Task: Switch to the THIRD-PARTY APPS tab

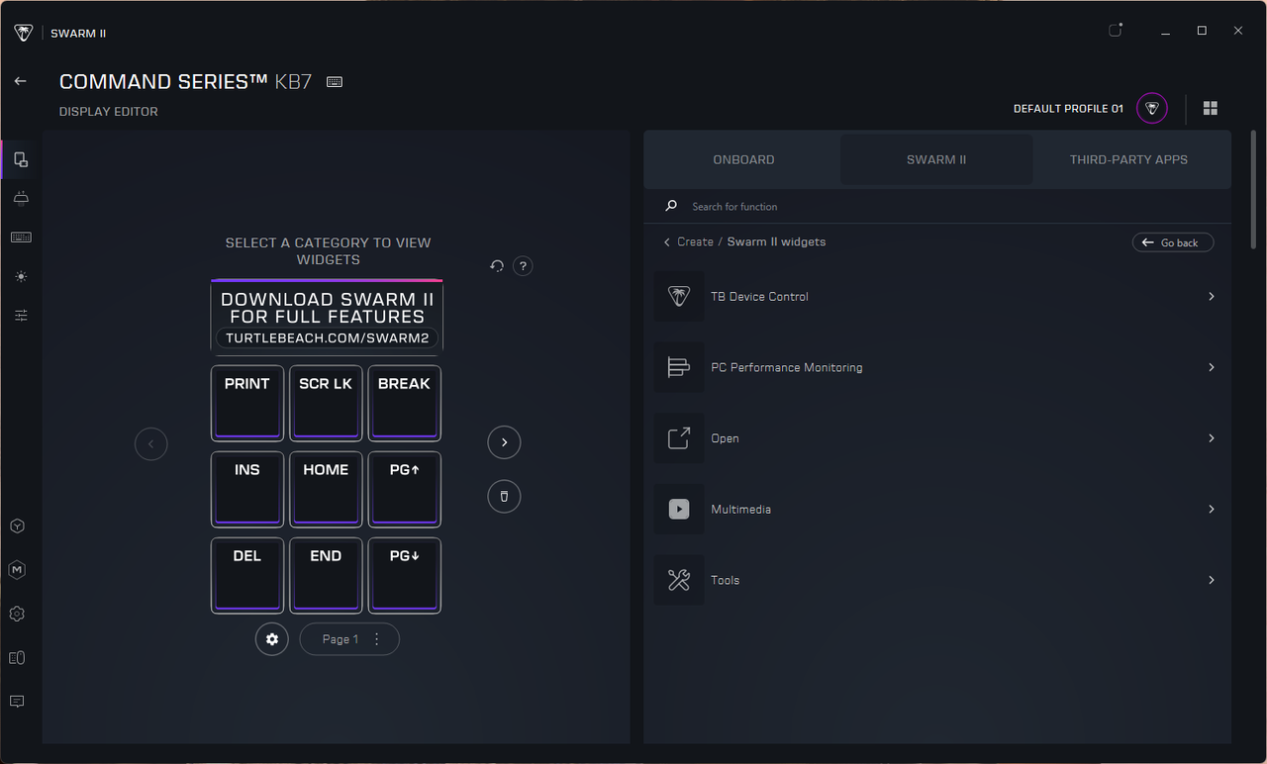Action: (1128, 159)
